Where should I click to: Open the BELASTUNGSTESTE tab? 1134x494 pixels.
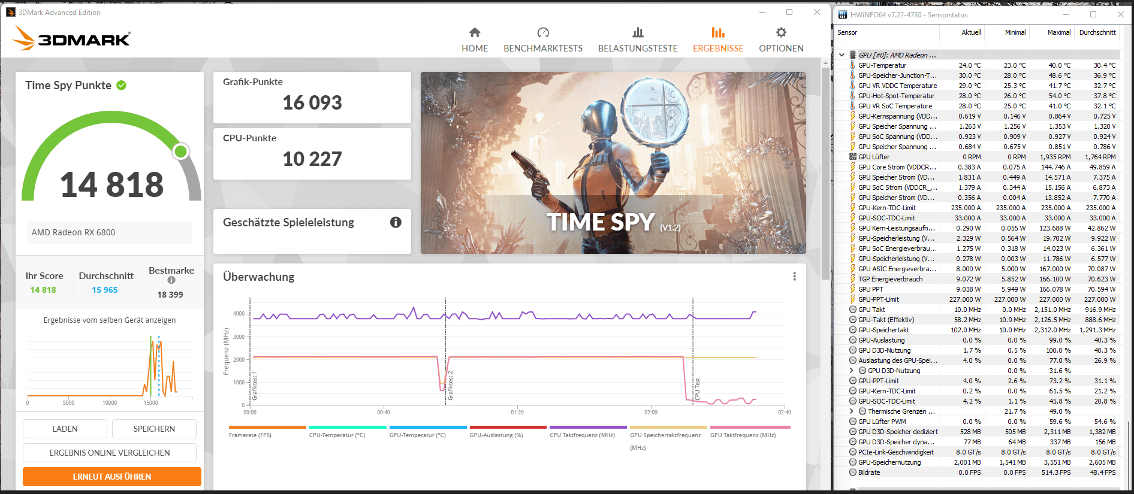[638, 40]
